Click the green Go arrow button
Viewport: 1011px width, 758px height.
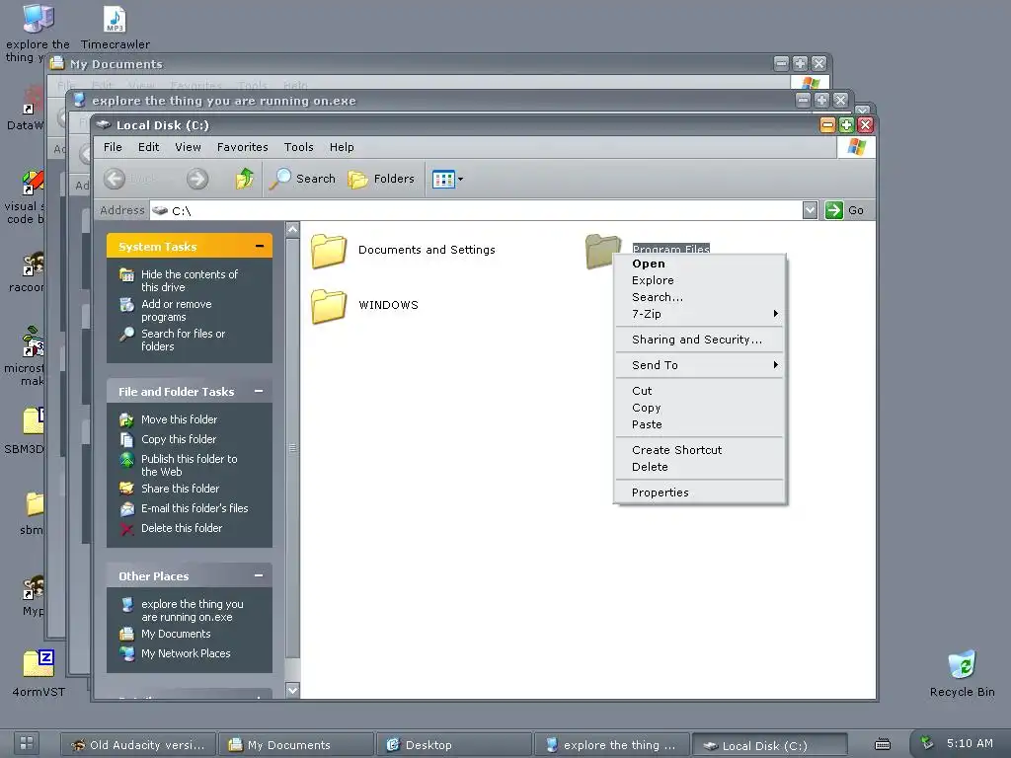pyautogui.click(x=833, y=210)
